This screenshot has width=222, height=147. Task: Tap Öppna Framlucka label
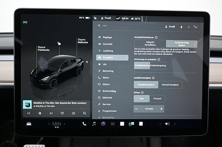pyautogui.click(x=44, y=48)
